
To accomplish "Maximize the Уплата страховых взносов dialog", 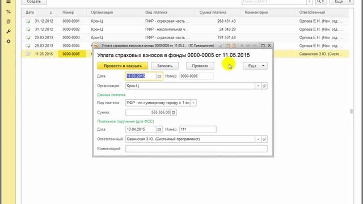I will [x=263, y=45].
